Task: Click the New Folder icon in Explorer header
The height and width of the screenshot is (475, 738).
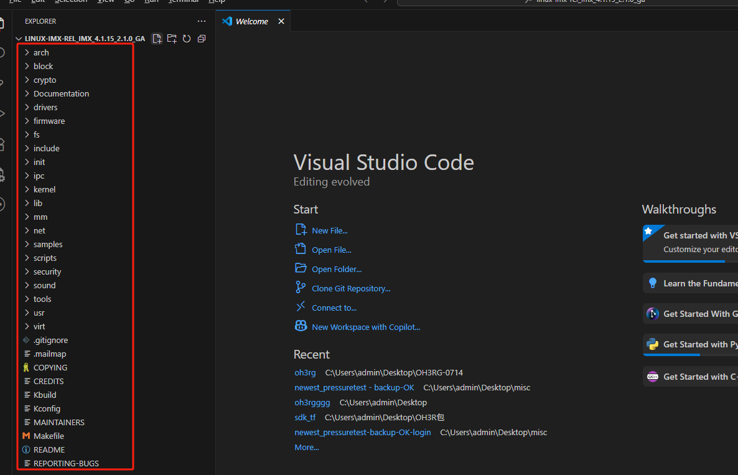Action: (x=172, y=39)
